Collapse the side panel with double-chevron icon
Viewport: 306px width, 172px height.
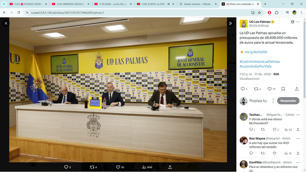(x=230, y=23)
